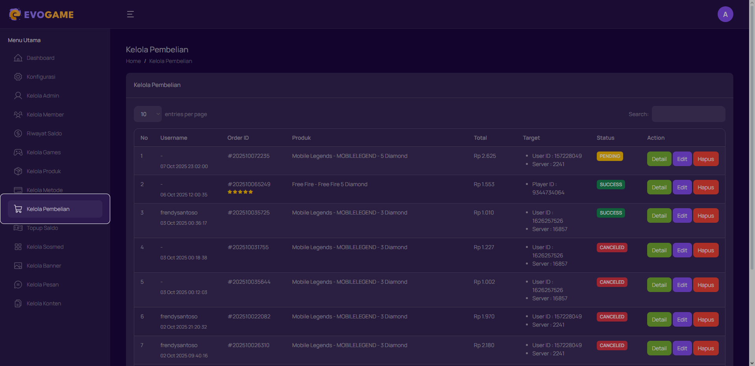Click the Konfigurasi gear icon
The height and width of the screenshot is (366, 755).
[18, 77]
